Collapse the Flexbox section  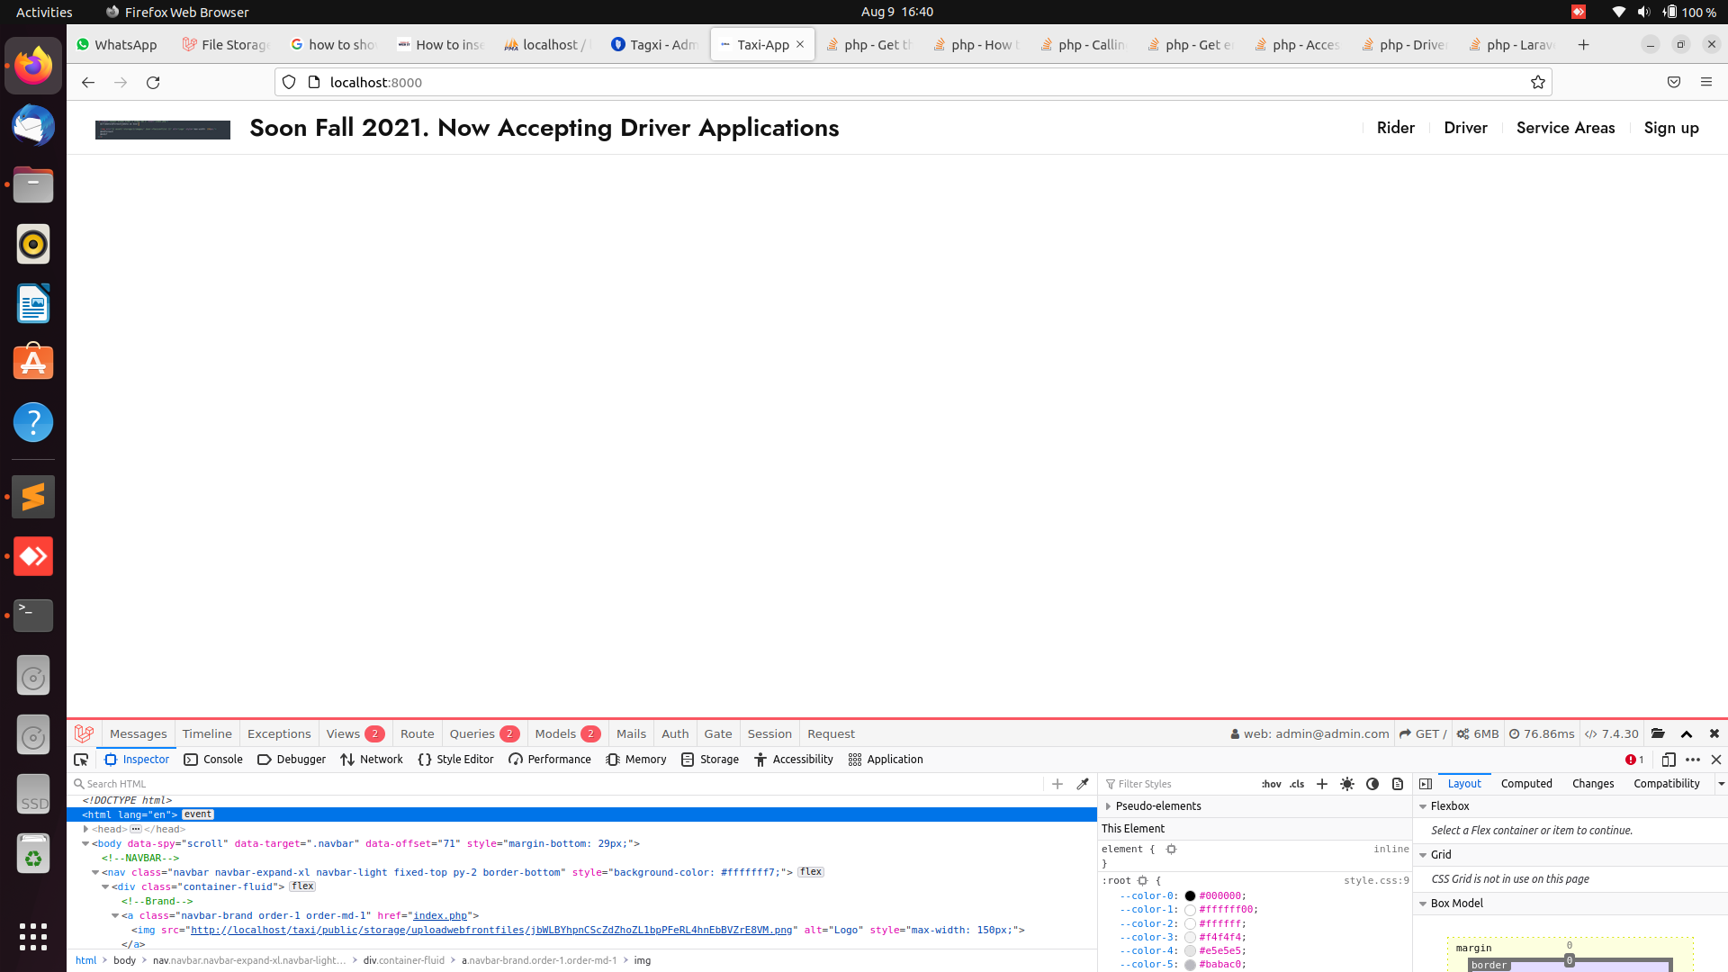coord(1423,806)
